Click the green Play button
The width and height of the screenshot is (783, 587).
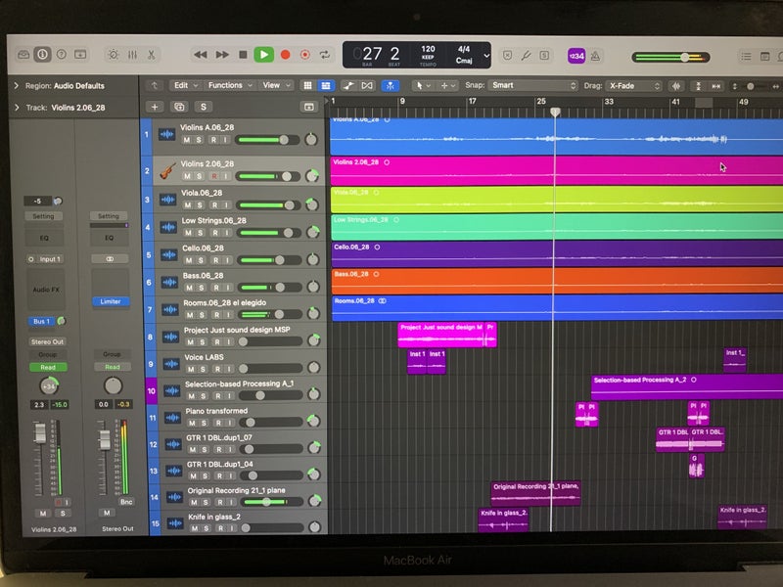(x=263, y=55)
